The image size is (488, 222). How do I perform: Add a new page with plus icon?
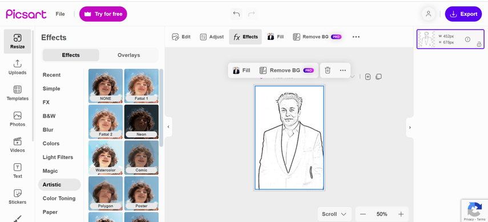[368, 77]
